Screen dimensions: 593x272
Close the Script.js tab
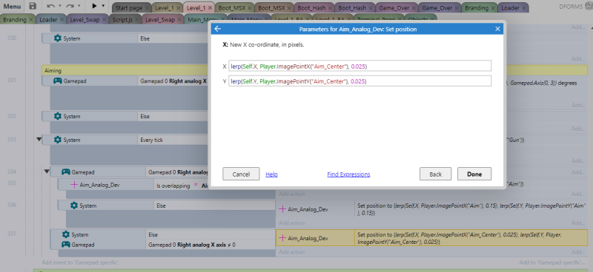coord(136,20)
